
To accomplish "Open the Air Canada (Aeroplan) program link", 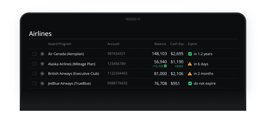I will (x=66, y=54).
